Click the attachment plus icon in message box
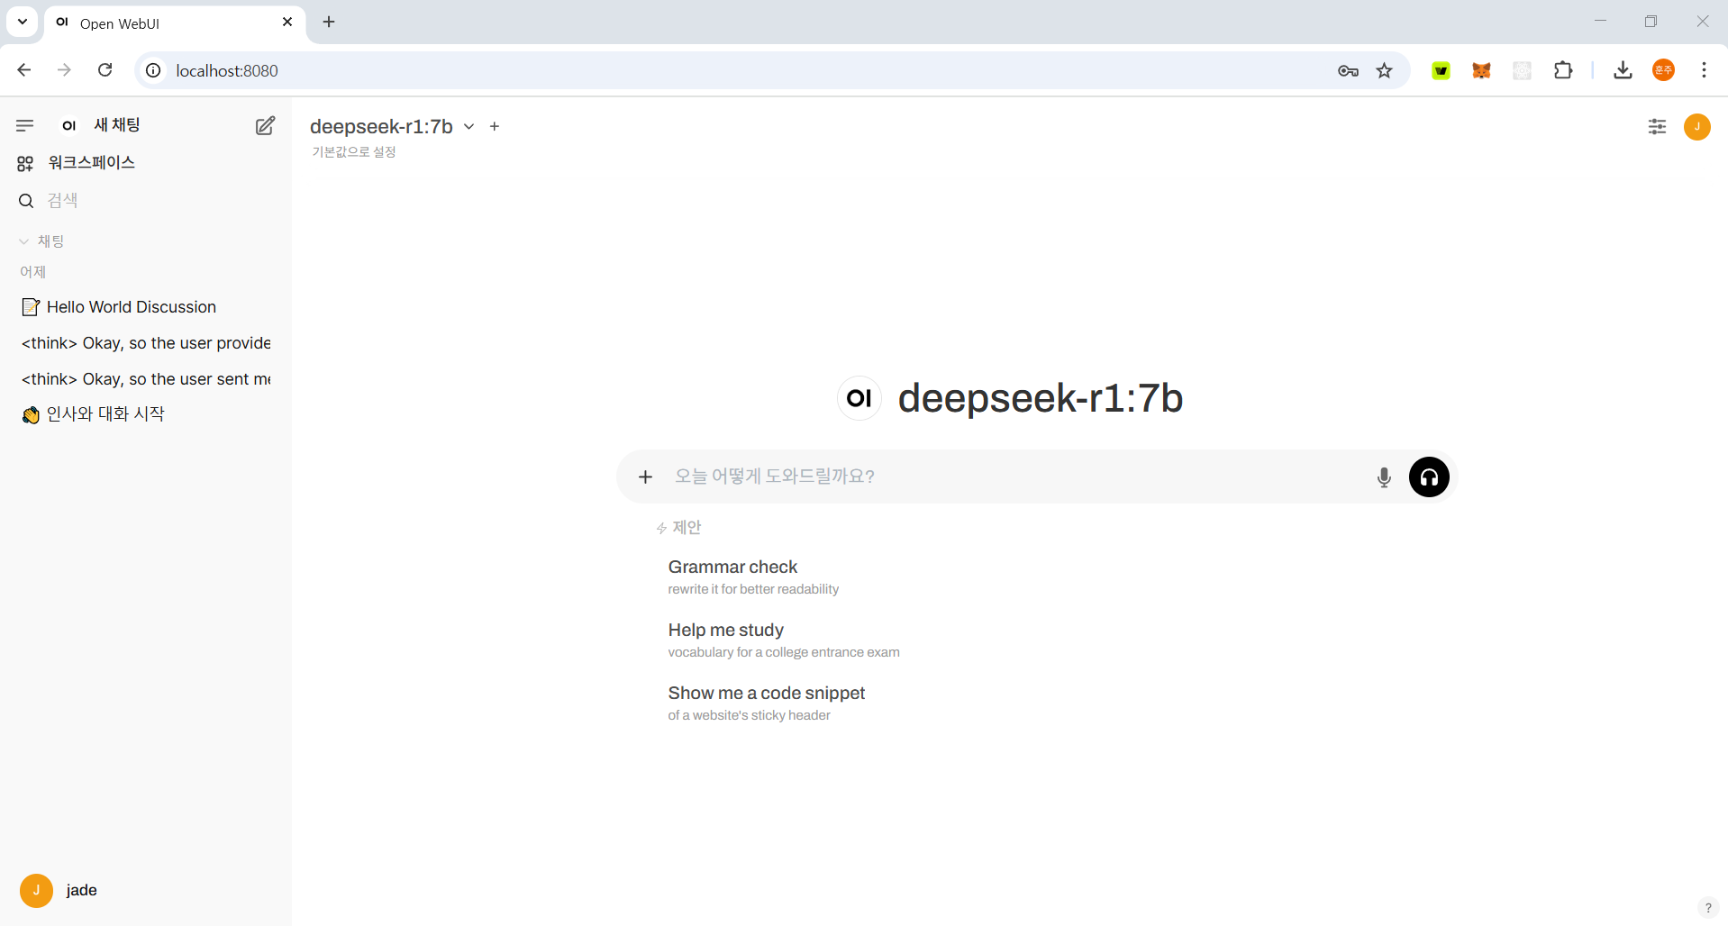The image size is (1728, 926). point(645,477)
